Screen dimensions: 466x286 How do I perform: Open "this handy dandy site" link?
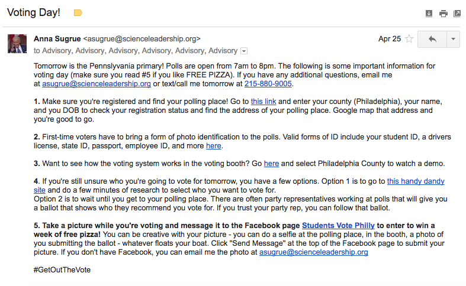click(x=416, y=181)
